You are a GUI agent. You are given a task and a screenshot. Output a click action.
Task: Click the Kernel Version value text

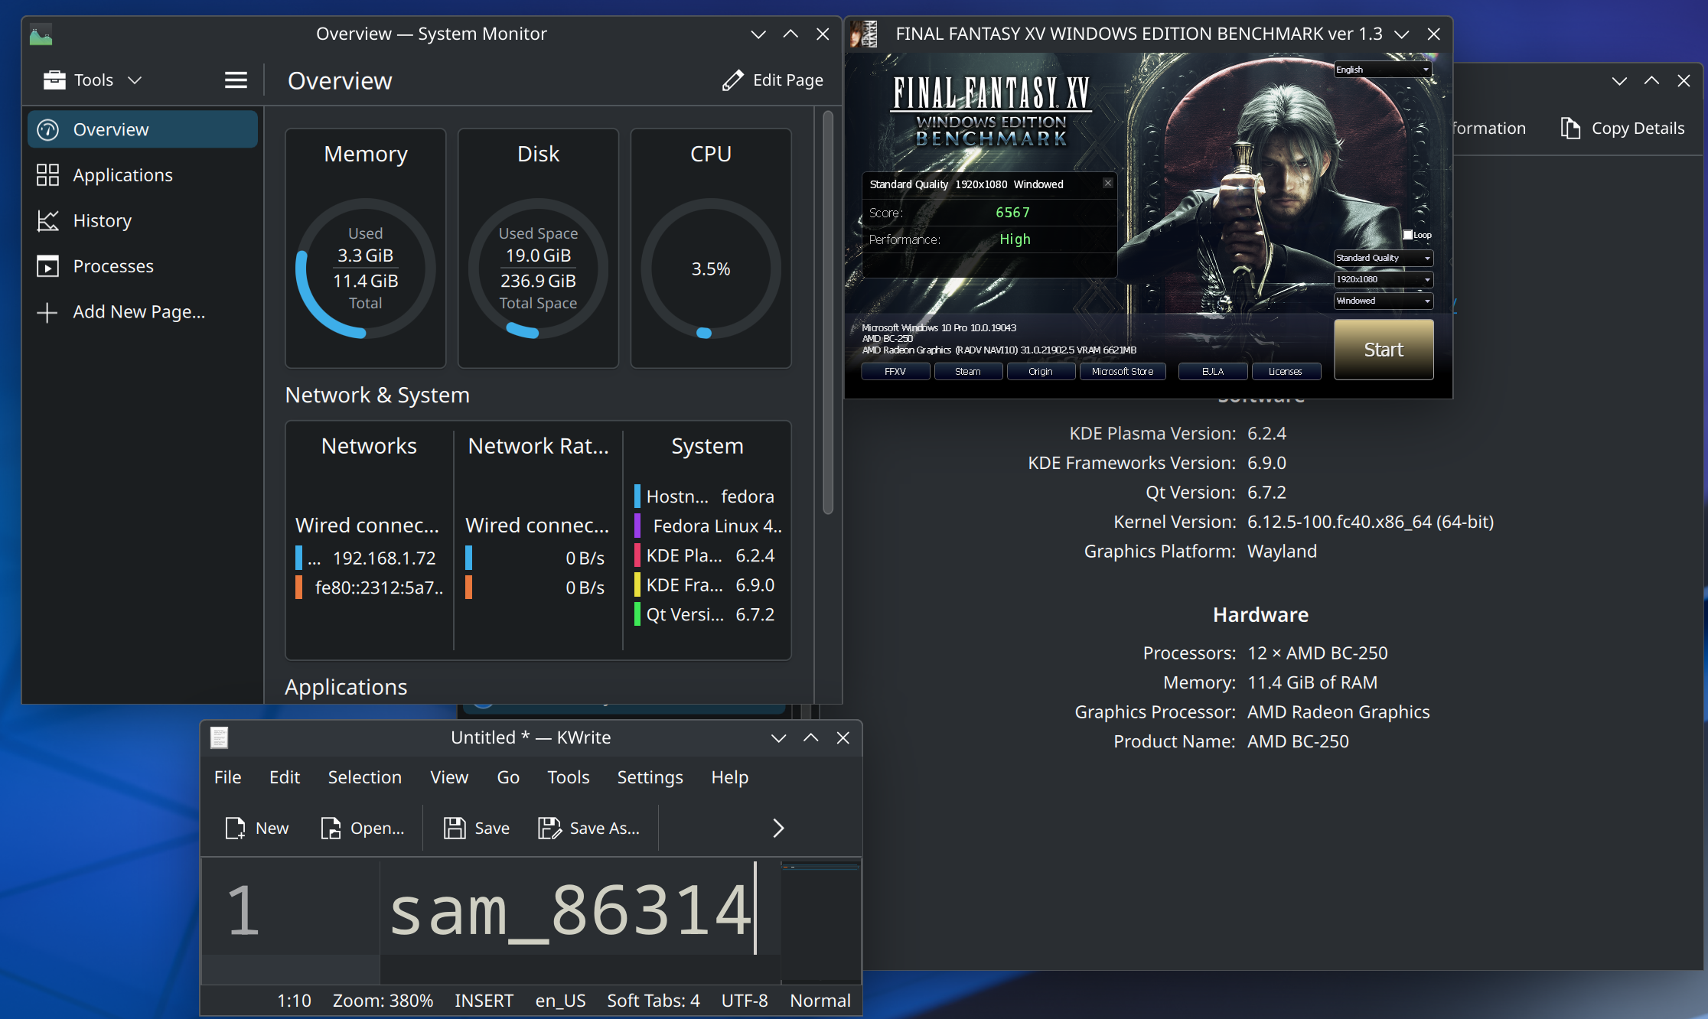pos(1371,522)
